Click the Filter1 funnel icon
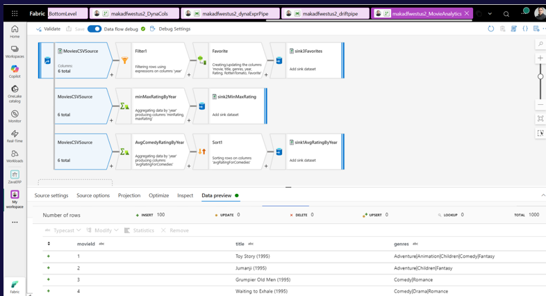546x296 pixels. (x=124, y=60)
